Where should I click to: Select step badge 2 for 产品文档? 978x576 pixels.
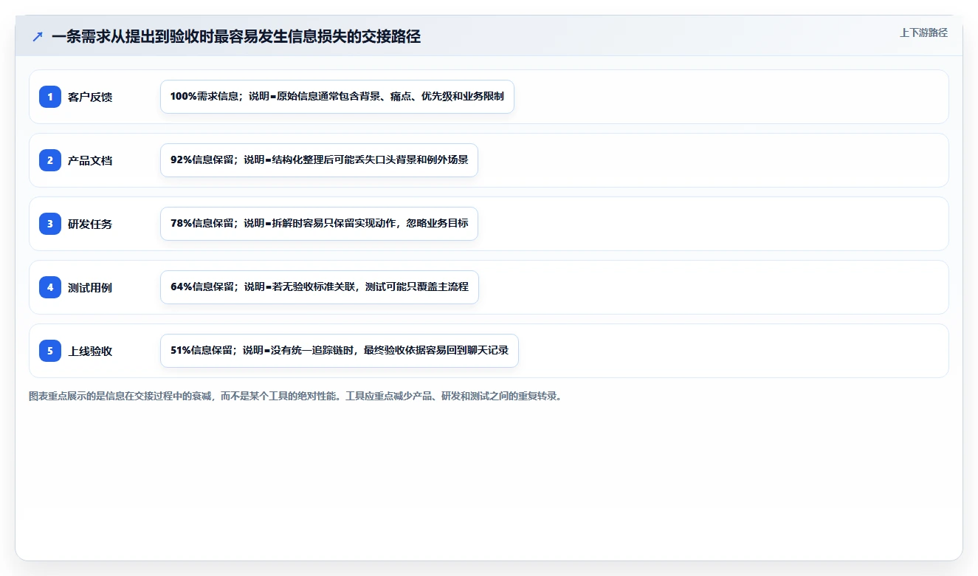click(50, 160)
